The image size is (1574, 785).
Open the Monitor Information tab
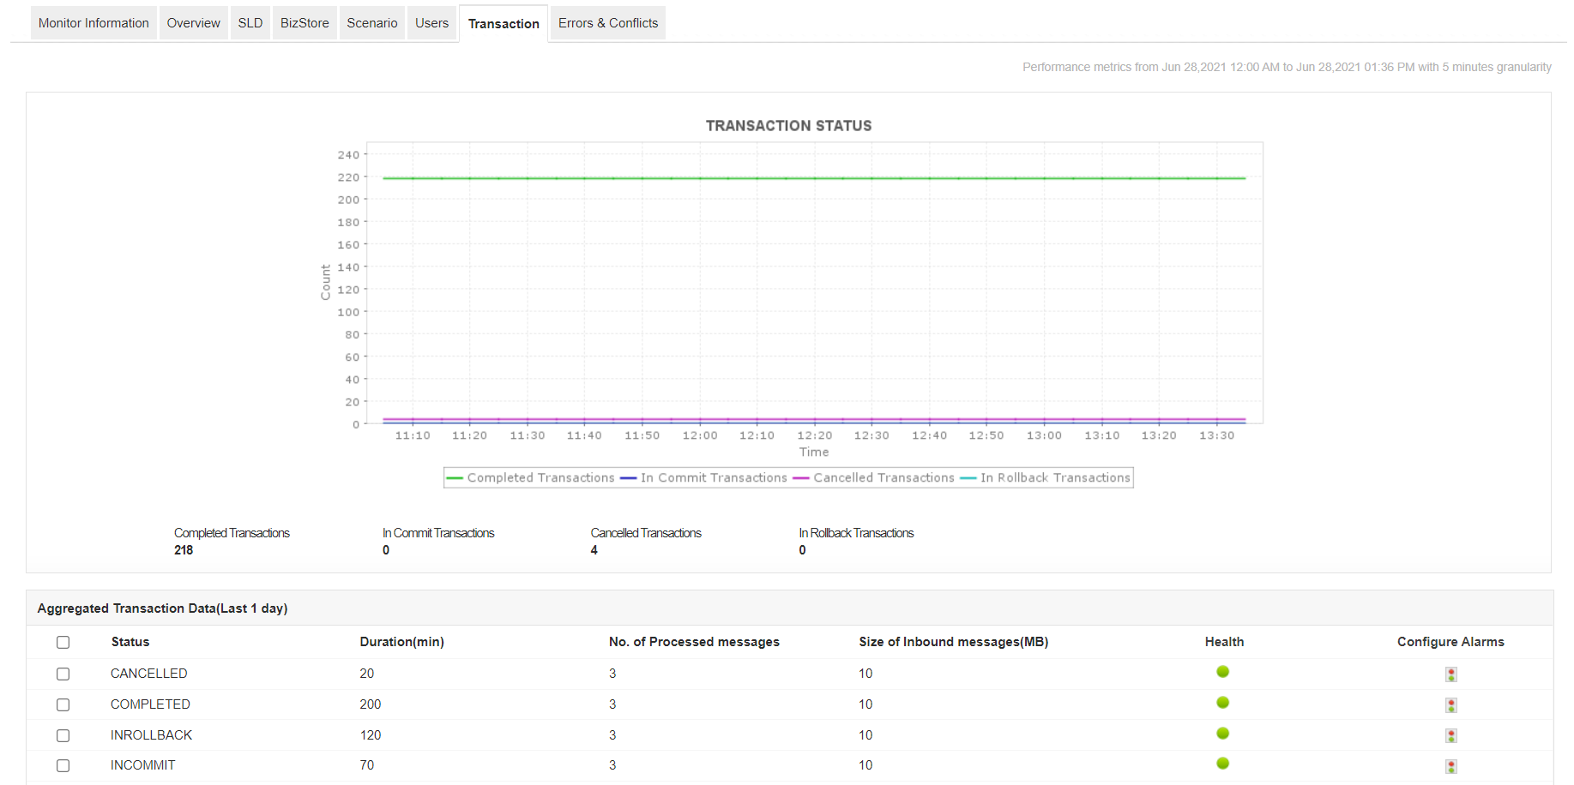tap(93, 23)
